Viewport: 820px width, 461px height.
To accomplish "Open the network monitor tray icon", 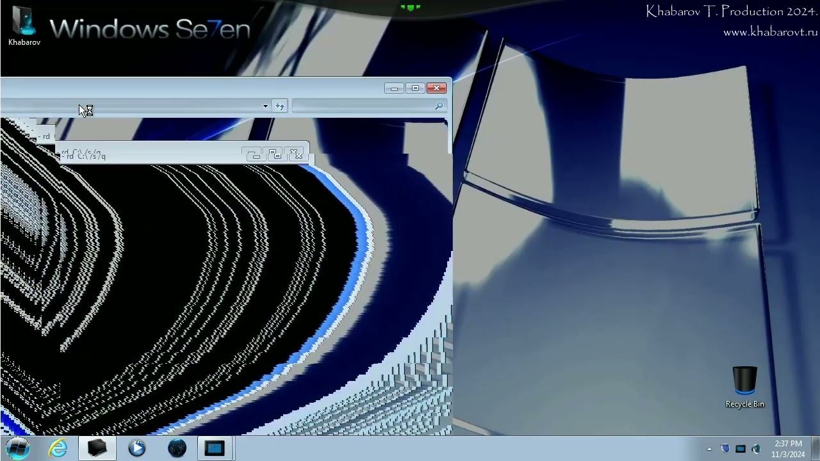I will (x=741, y=449).
